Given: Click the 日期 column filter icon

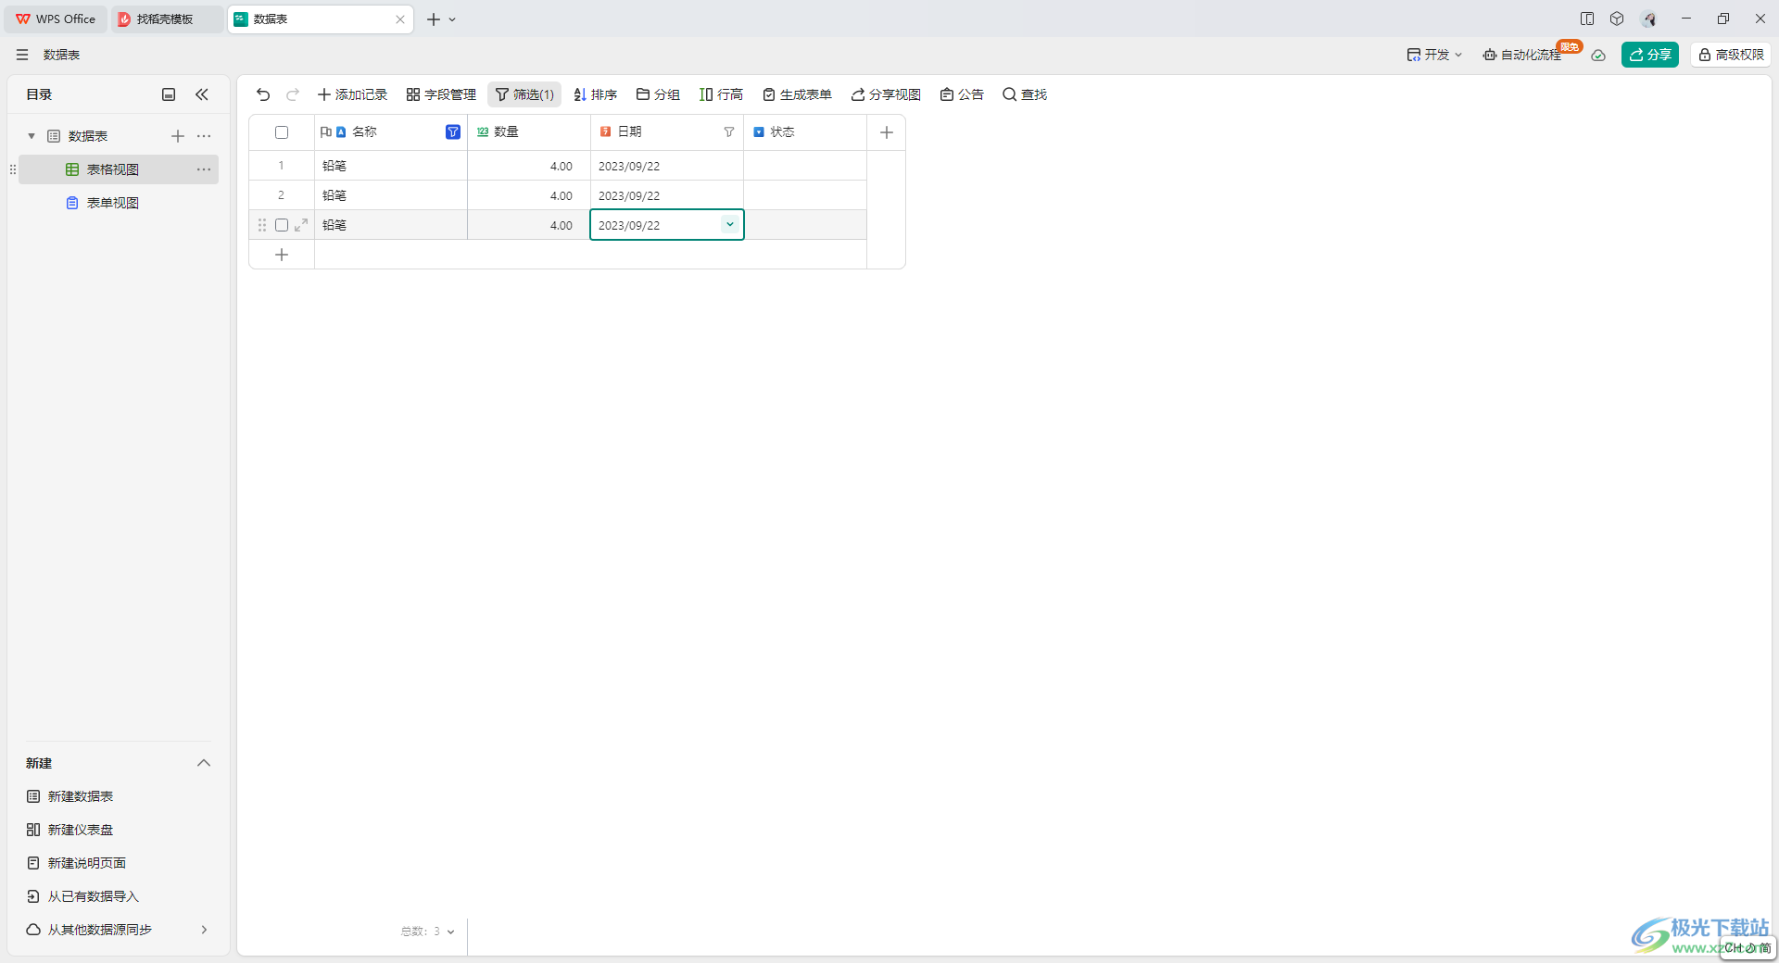Looking at the screenshot, I should point(729,132).
